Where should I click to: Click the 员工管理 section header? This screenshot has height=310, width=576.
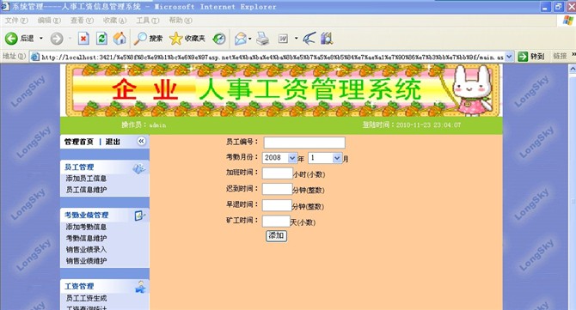click(79, 167)
